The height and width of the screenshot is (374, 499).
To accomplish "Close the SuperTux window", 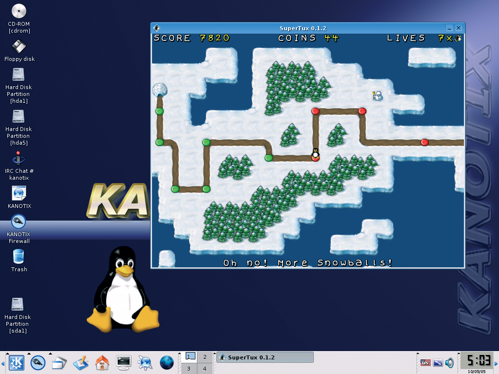I will pos(459,28).
